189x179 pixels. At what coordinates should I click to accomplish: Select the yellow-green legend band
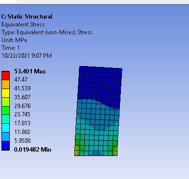click(5, 102)
